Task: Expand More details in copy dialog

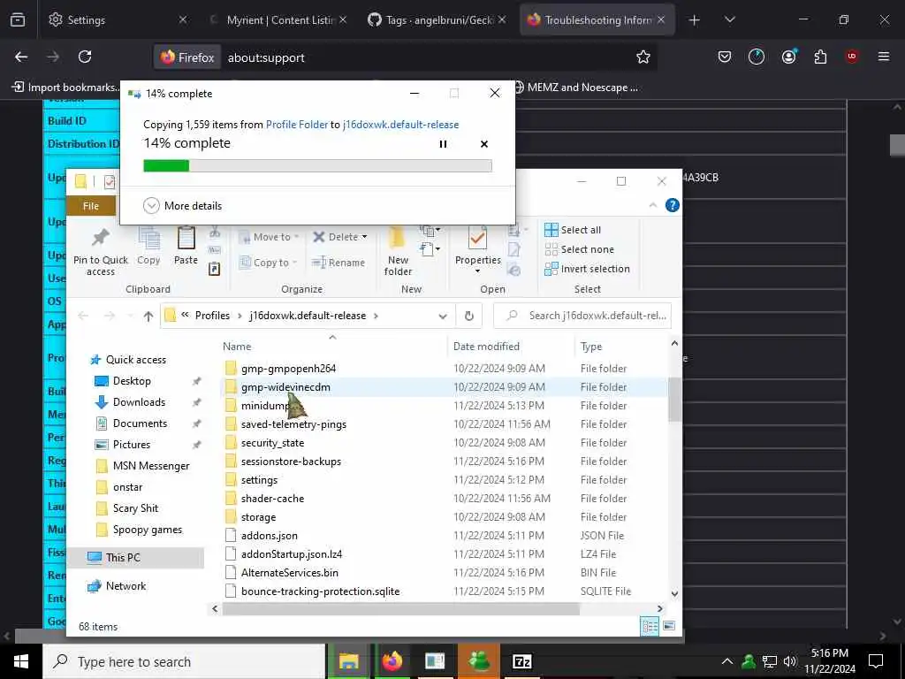Action: click(182, 205)
